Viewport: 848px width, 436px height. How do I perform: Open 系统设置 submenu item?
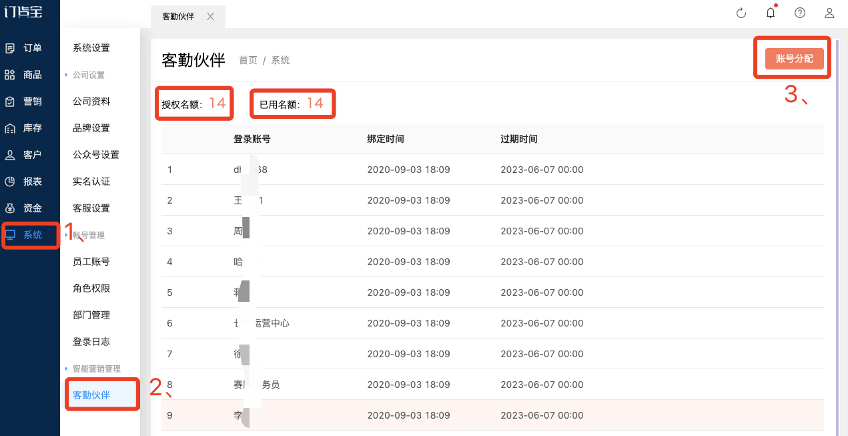click(x=91, y=48)
